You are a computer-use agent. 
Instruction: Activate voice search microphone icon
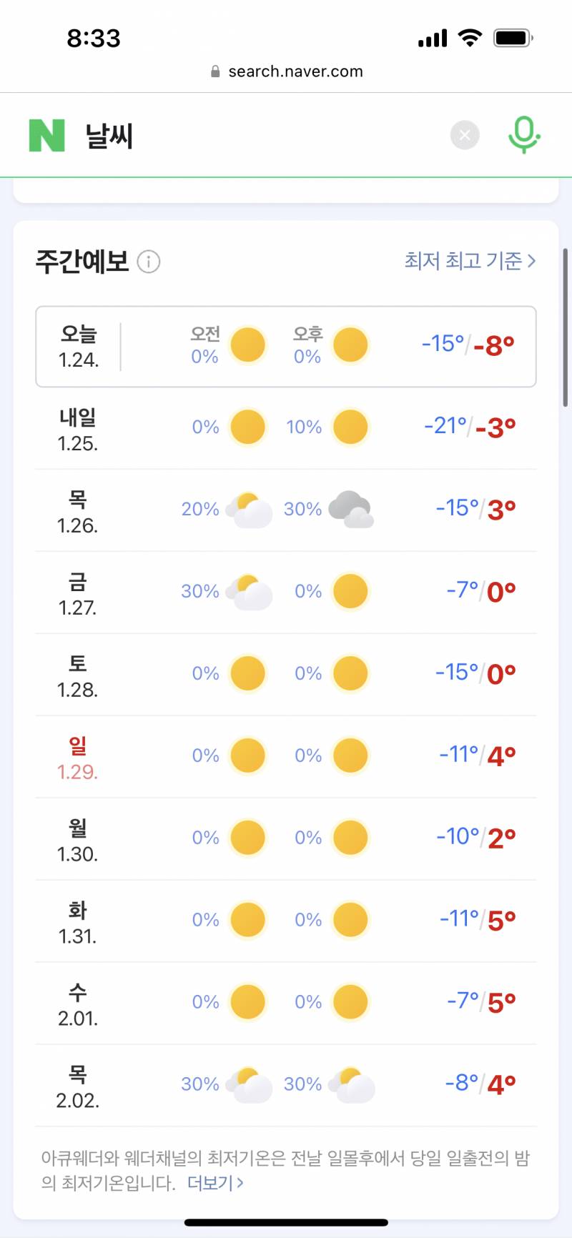pos(523,134)
